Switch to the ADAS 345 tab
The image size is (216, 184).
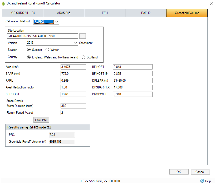[63, 13]
